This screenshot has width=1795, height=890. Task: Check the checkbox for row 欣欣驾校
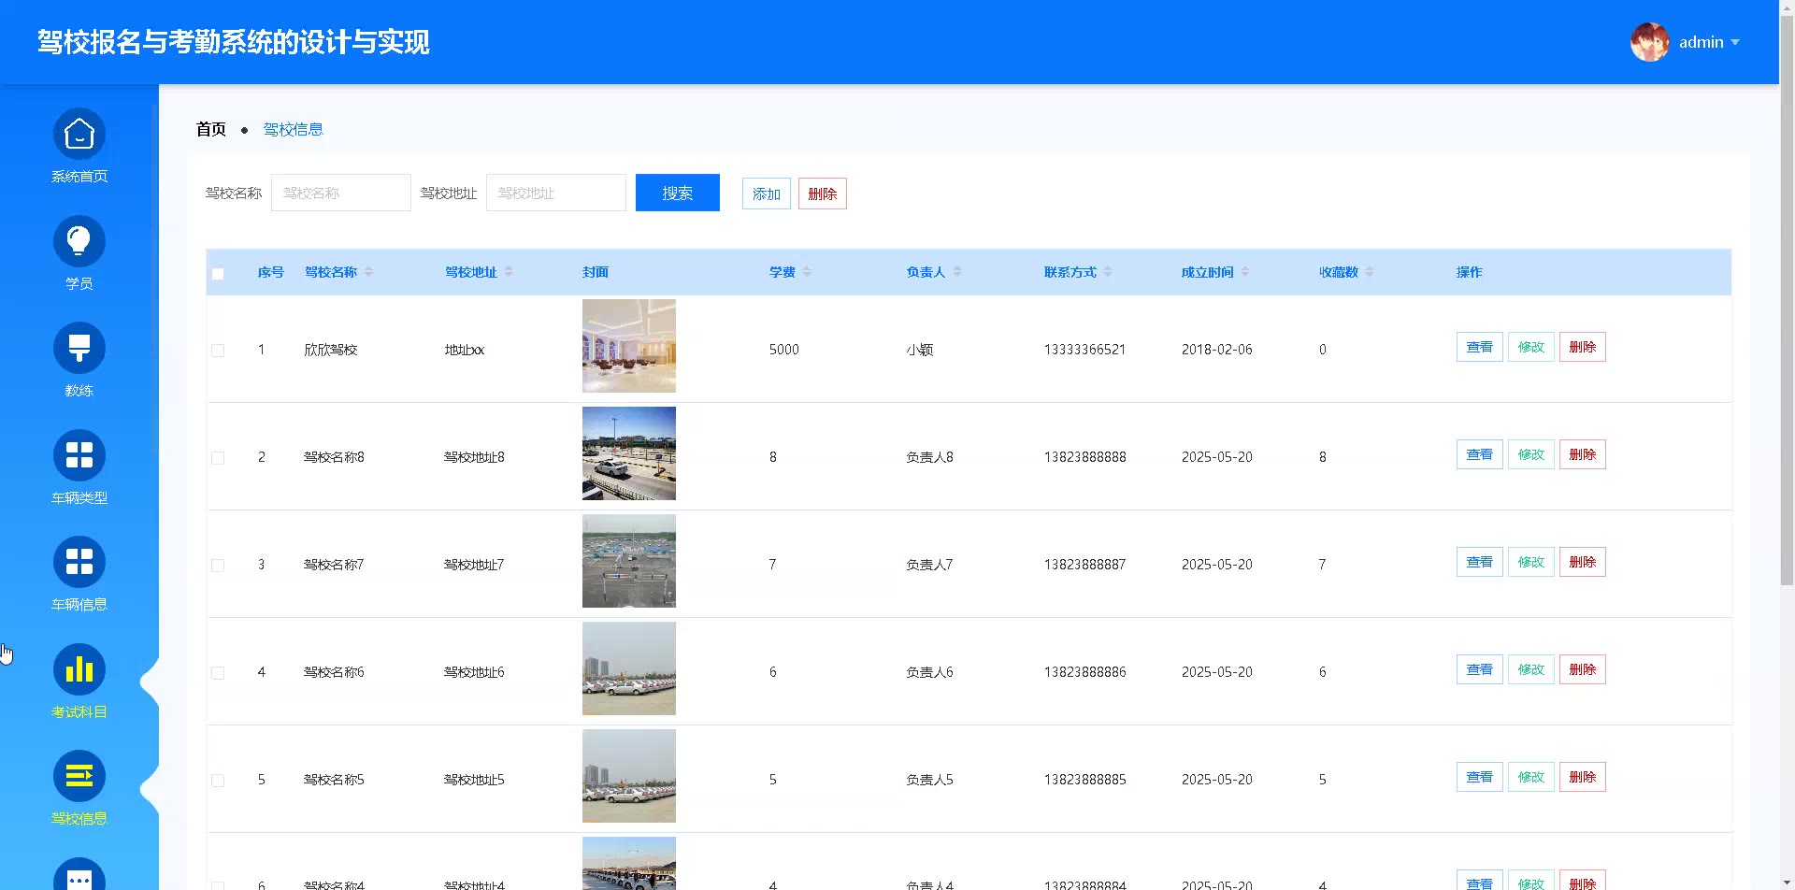(x=218, y=351)
